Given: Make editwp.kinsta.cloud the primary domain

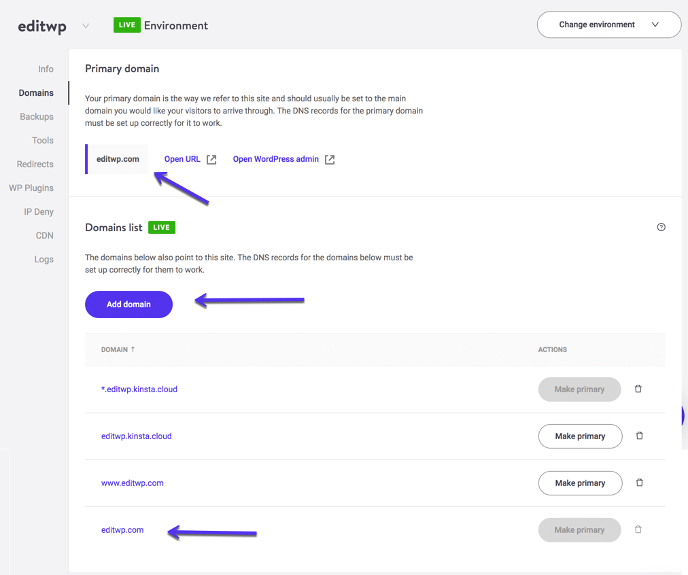Looking at the screenshot, I should [580, 436].
